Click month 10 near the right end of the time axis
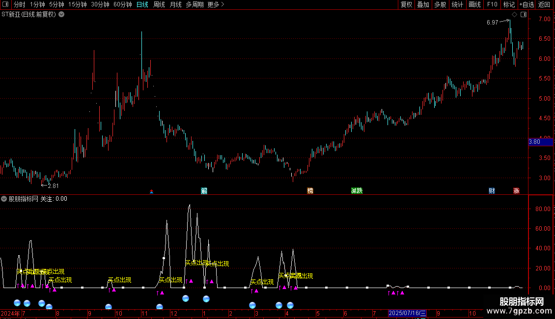The width and height of the screenshot is (555, 319). 472,313
